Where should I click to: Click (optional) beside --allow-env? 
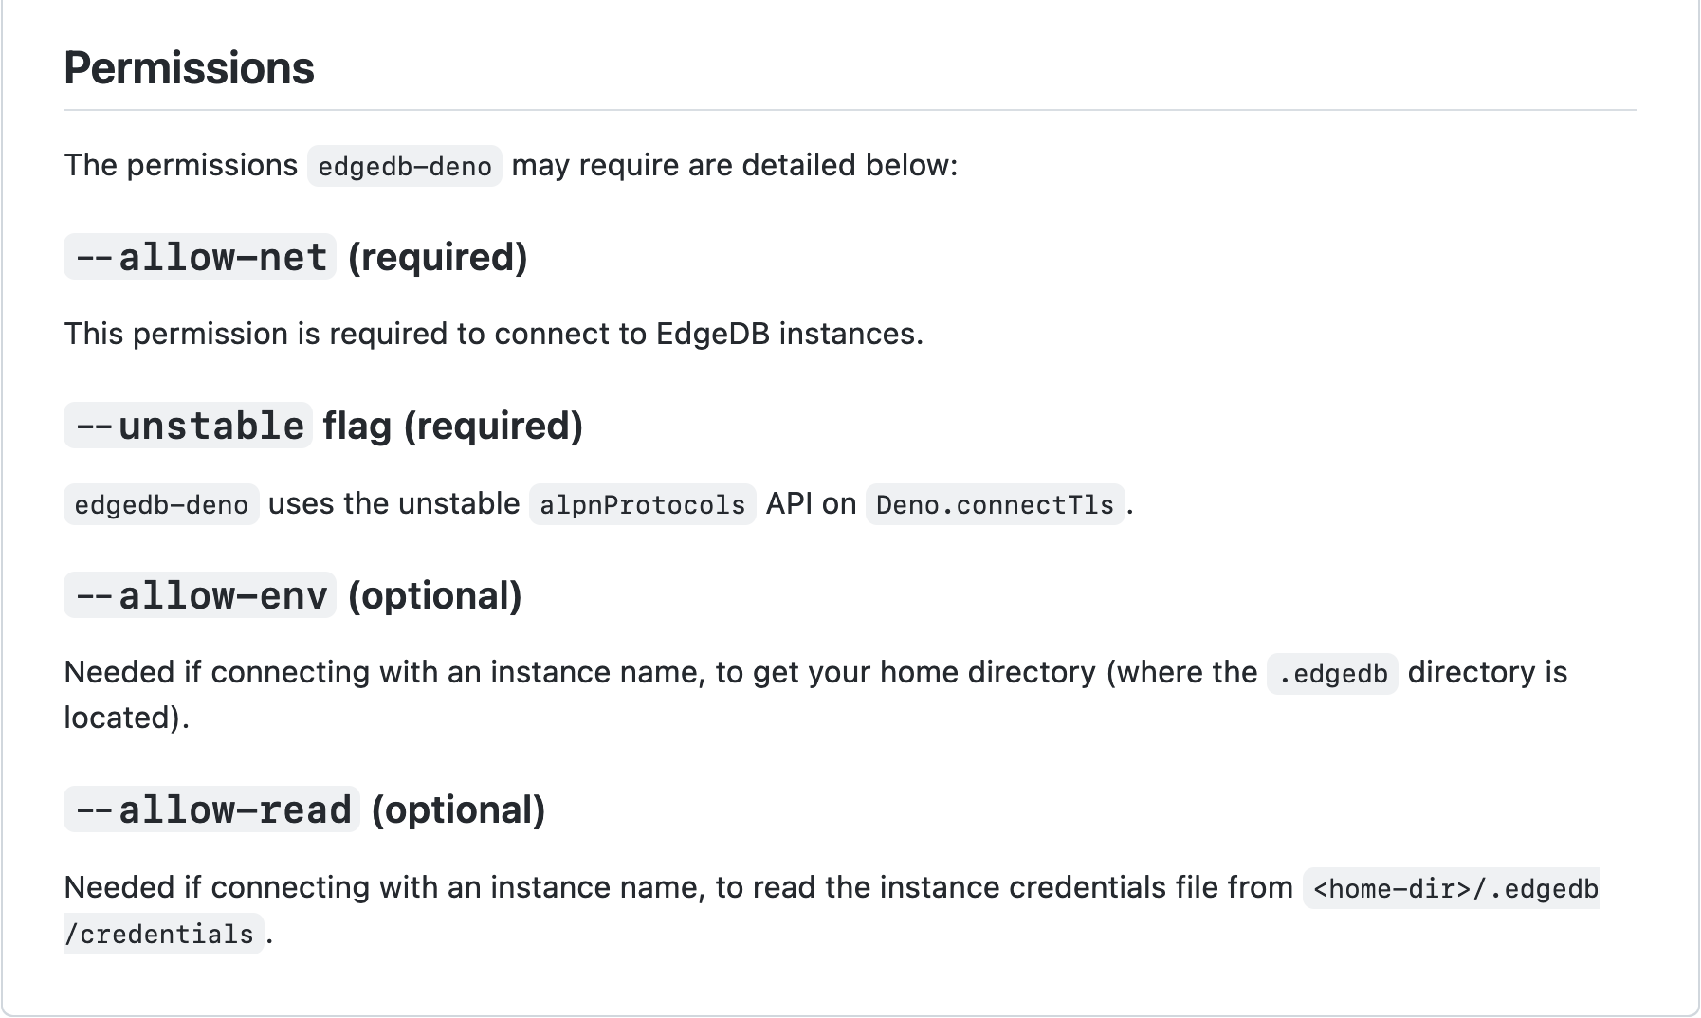coord(435,595)
